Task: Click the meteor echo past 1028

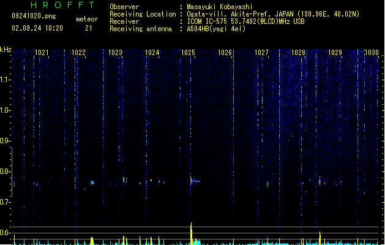Action: pyautogui.click(x=320, y=181)
